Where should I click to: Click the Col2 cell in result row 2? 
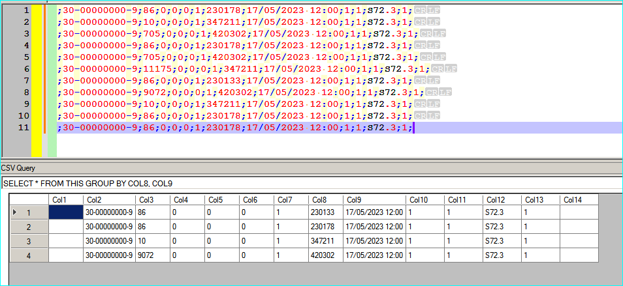(x=109, y=227)
